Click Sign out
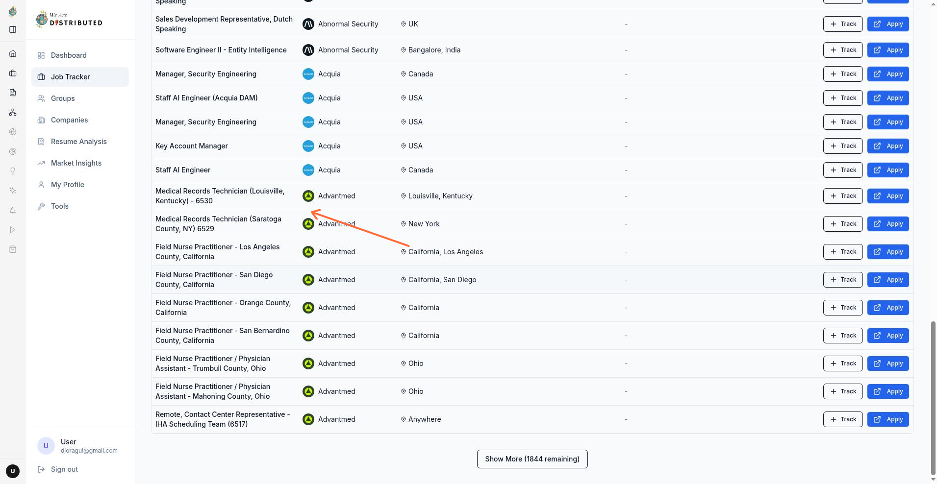937x484 pixels. (58, 469)
